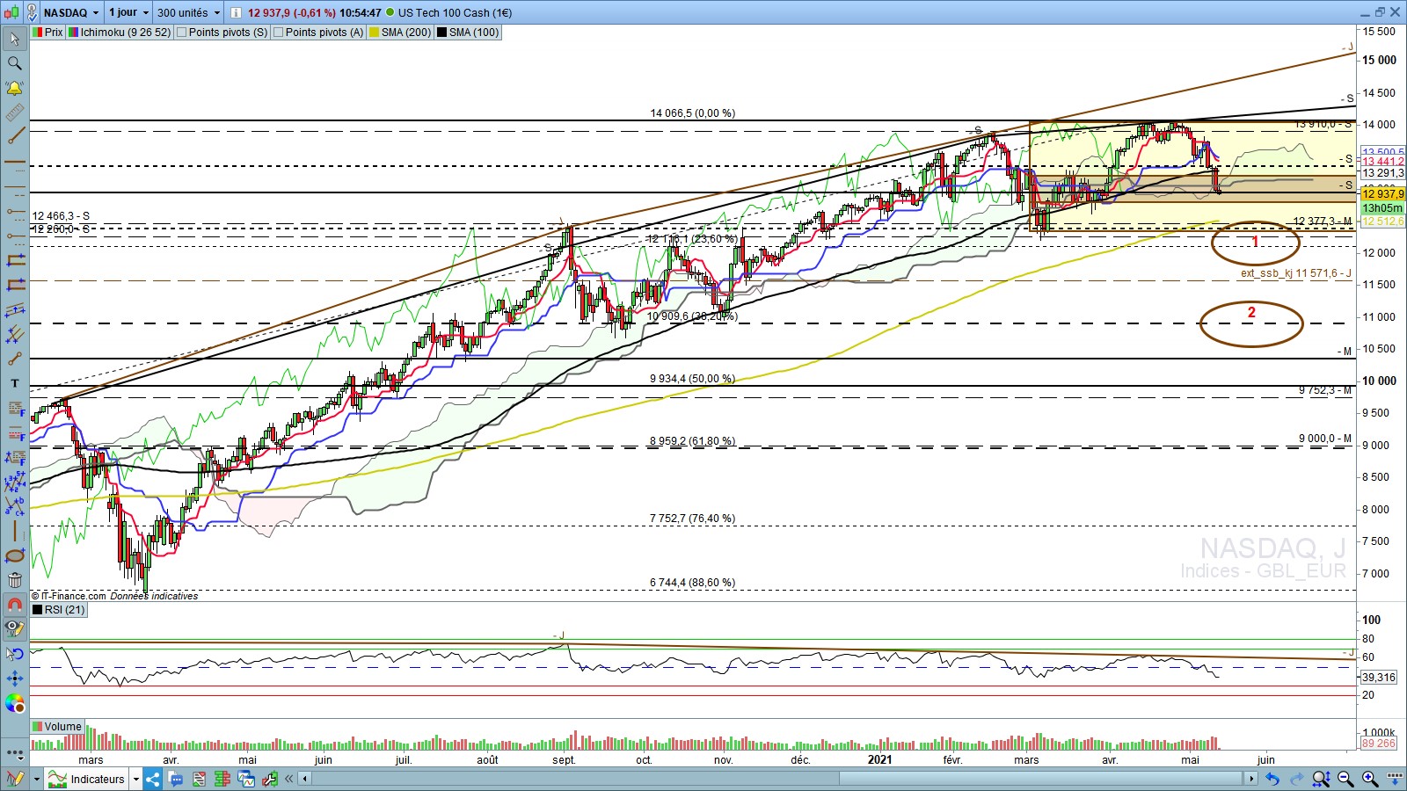Viewport: 1407px width, 791px height.
Task: Click the SMA (200) yellow color swatch
Action: [374, 33]
